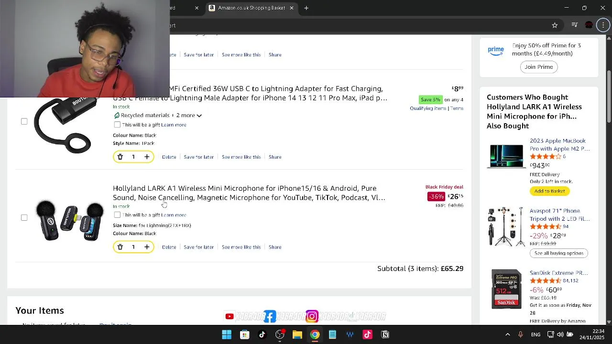Open Notion from the taskbar

[x=385, y=334]
